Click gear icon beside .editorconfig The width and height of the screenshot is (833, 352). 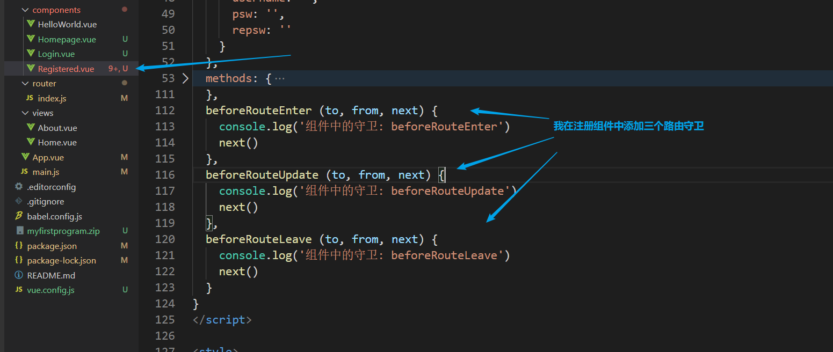coord(19,187)
